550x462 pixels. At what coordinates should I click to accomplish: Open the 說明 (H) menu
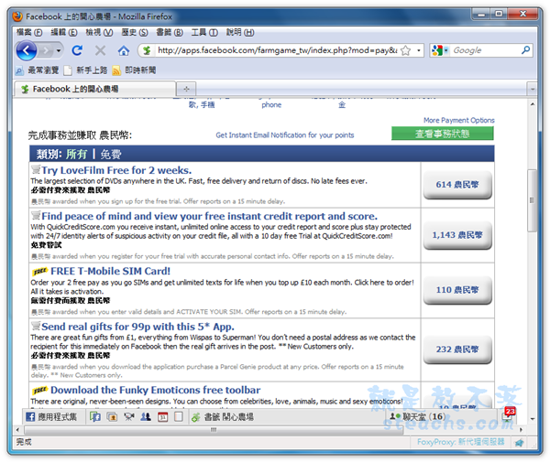(240, 33)
